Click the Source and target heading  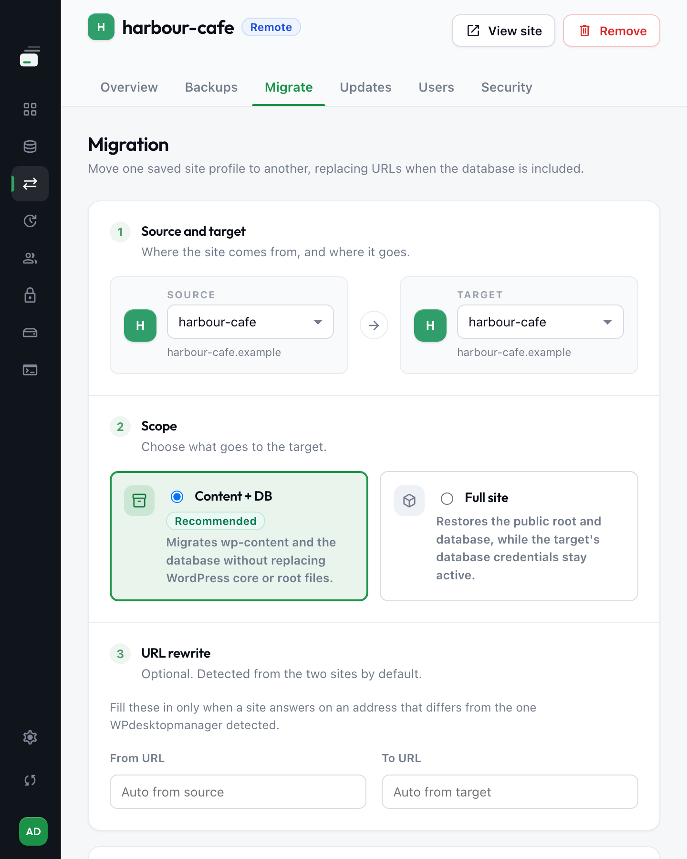point(194,231)
